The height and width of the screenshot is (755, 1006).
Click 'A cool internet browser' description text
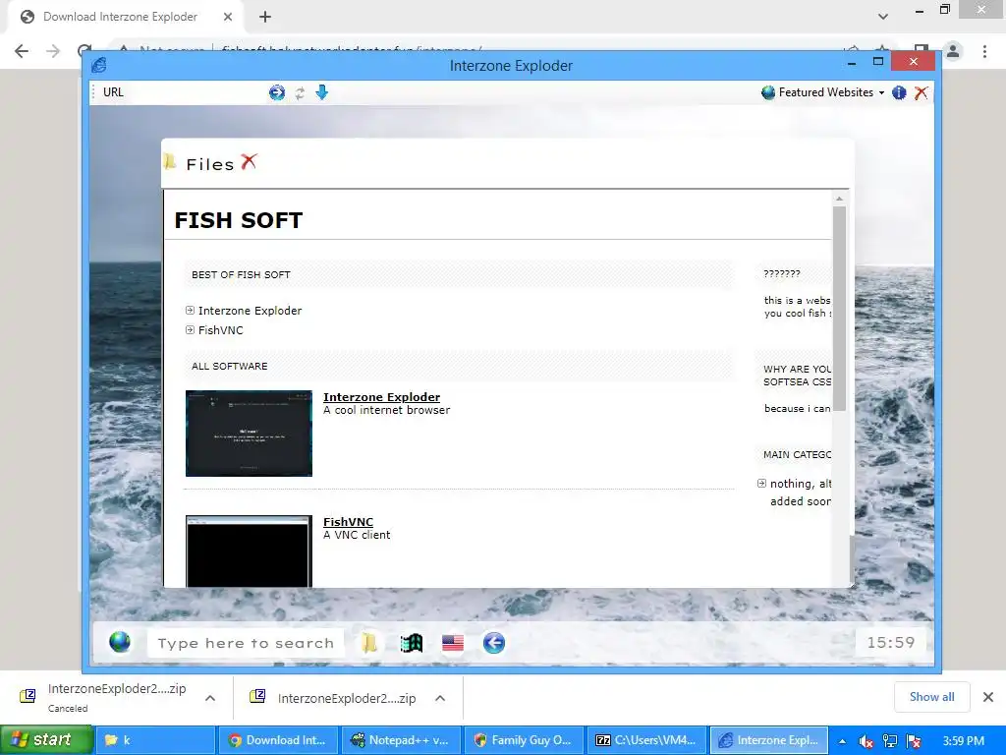coord(386,410)
